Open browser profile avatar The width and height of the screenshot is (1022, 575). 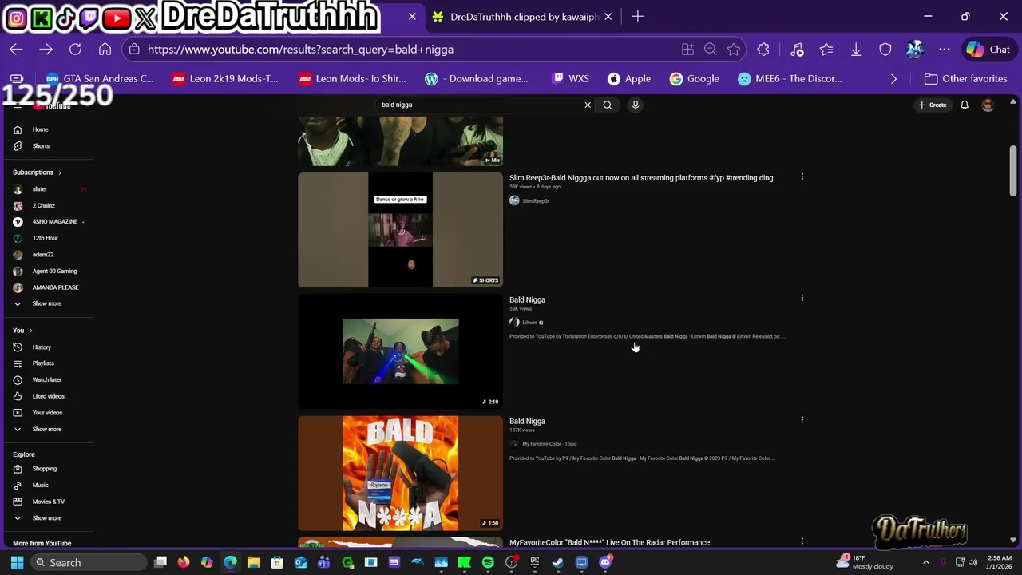915,50
